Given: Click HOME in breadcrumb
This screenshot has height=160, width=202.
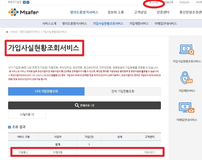Looking at the screenshot, I should pos(14,32).
